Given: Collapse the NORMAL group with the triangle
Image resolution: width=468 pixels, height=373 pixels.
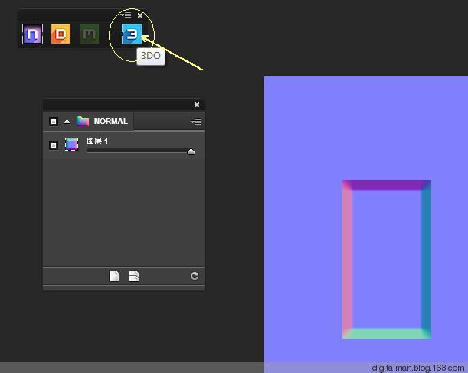Looking at the screenshot, I should point(67,122).
